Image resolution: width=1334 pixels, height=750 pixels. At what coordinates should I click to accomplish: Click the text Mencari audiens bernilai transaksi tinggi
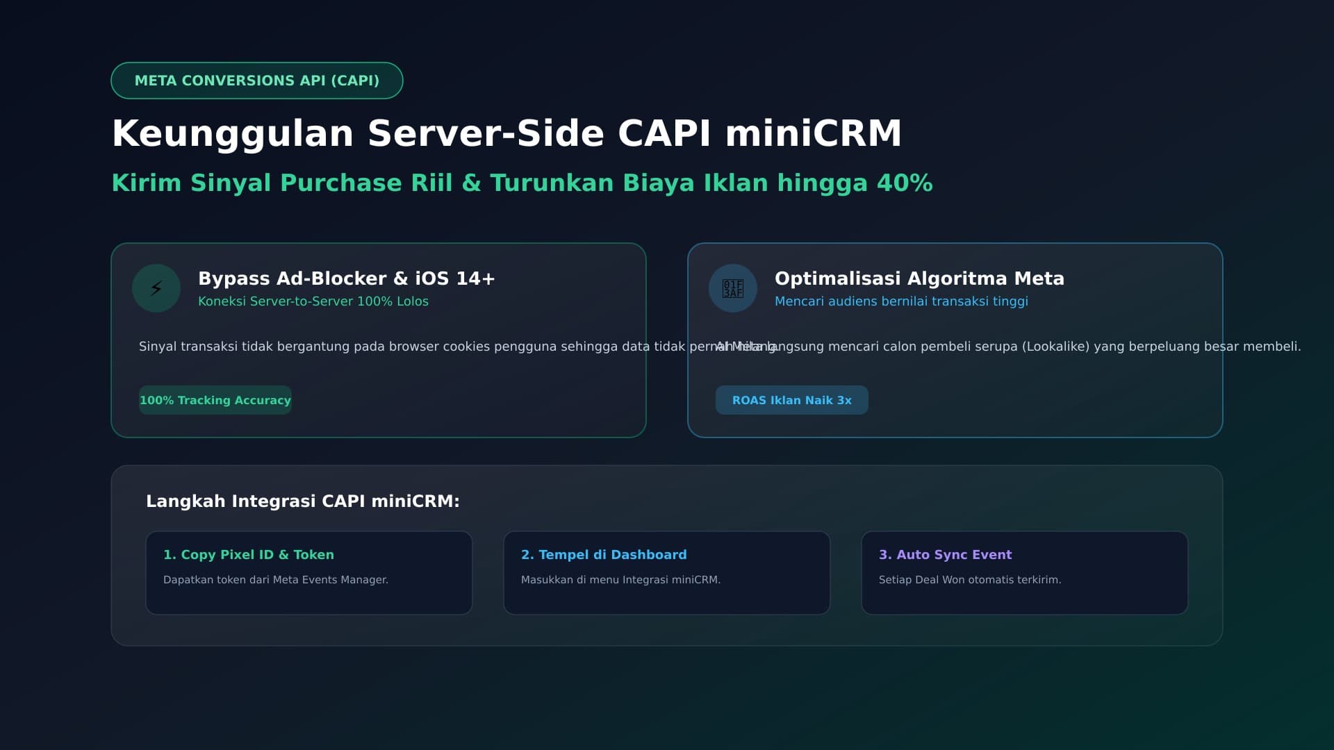pyautogui.click(x=901, y=301)
